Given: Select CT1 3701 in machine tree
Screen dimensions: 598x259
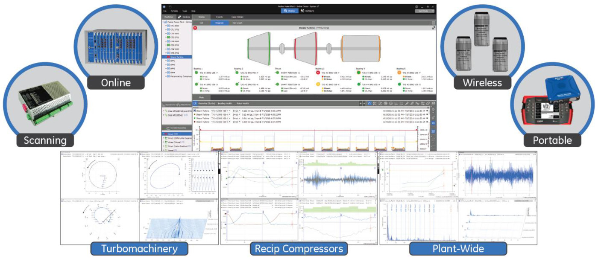Looking at the screenshot, I should point(175,29).
